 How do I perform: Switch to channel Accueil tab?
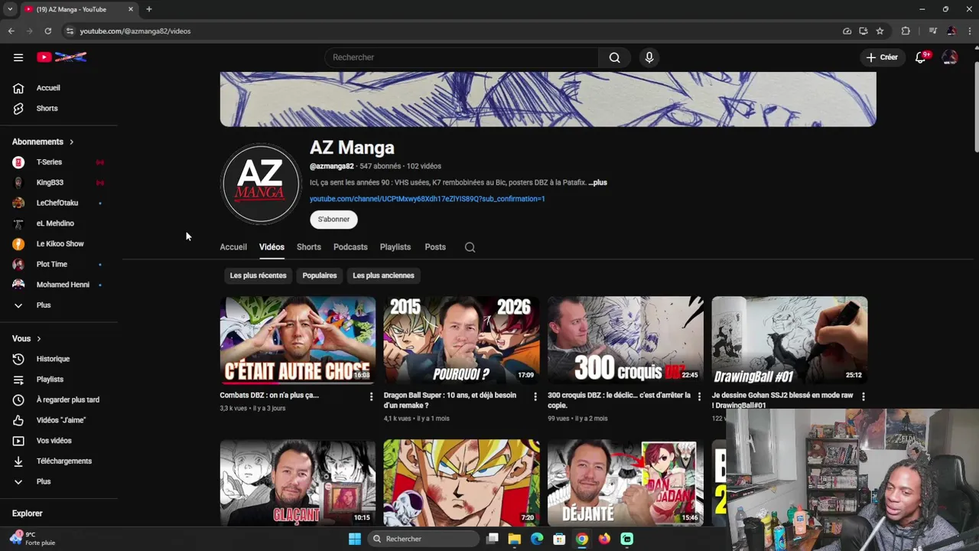click(x=233, y=247)
